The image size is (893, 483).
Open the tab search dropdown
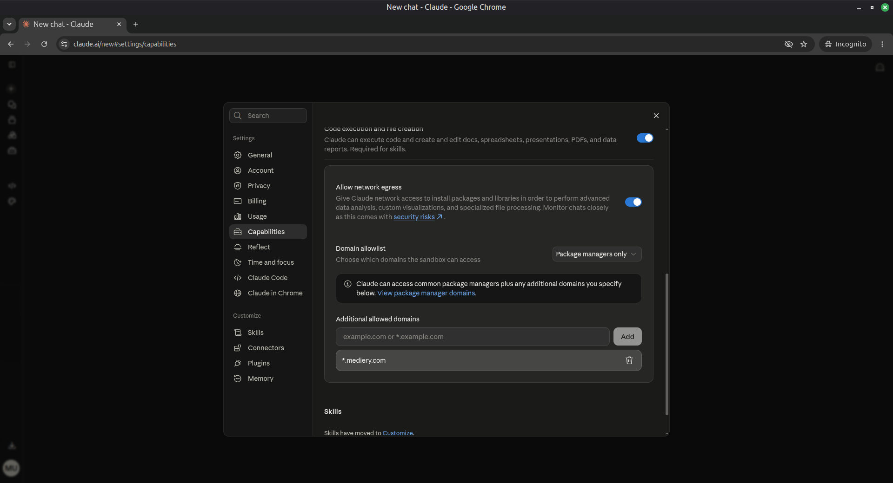click(x=9, y=24)
